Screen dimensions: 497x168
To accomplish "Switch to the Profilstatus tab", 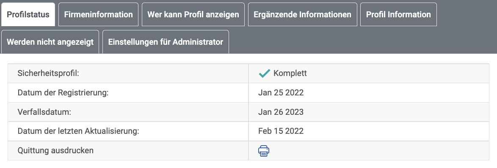I will (x=28, y=14).
